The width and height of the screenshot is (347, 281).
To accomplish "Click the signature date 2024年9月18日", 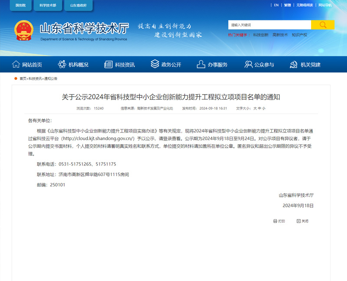I will [298, 206].
